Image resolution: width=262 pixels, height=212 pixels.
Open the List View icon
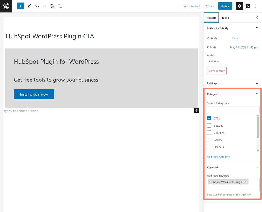click(60, 6)
